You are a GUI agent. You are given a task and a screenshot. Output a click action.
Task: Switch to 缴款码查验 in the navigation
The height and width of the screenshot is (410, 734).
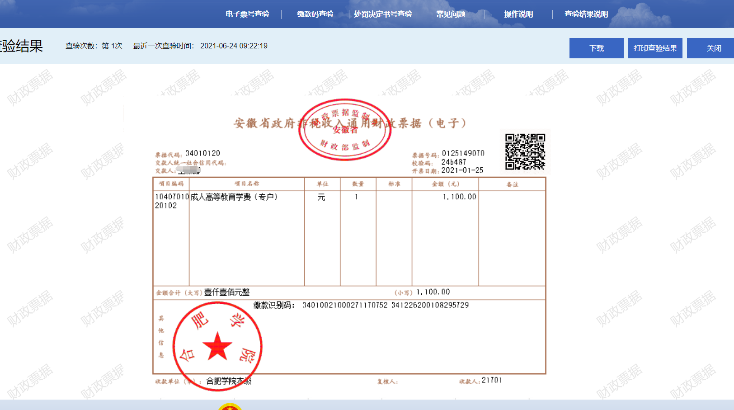tap(315, 14)
